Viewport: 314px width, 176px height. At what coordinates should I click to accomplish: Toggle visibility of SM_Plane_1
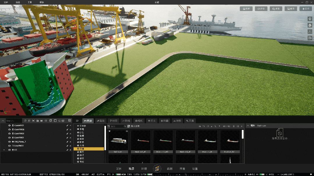(x=9, y=142)
